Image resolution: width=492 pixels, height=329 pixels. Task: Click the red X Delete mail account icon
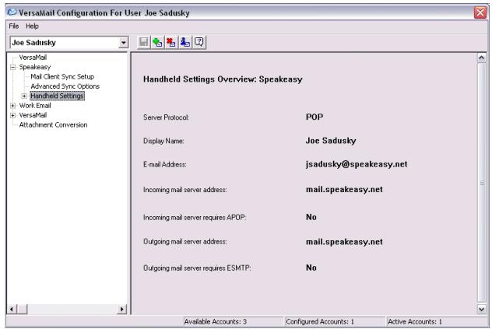tap(171, 42)
